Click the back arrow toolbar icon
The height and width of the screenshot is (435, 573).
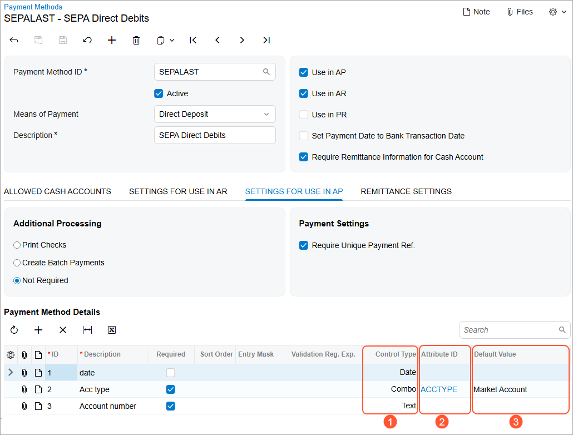point(14,40)
